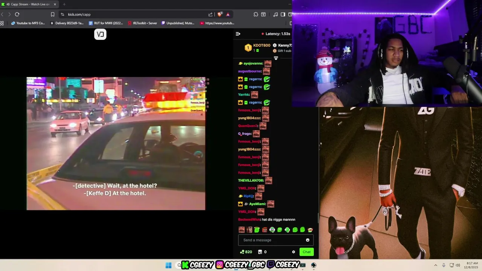This screenshot has width=482, height=271.
Task: Click the white logo tile above video
Action: 100,34
